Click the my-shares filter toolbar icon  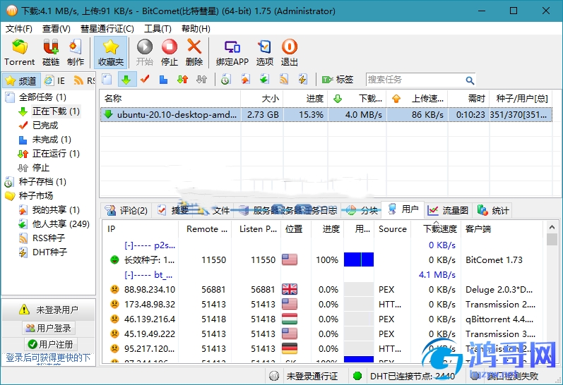(245, 79)
